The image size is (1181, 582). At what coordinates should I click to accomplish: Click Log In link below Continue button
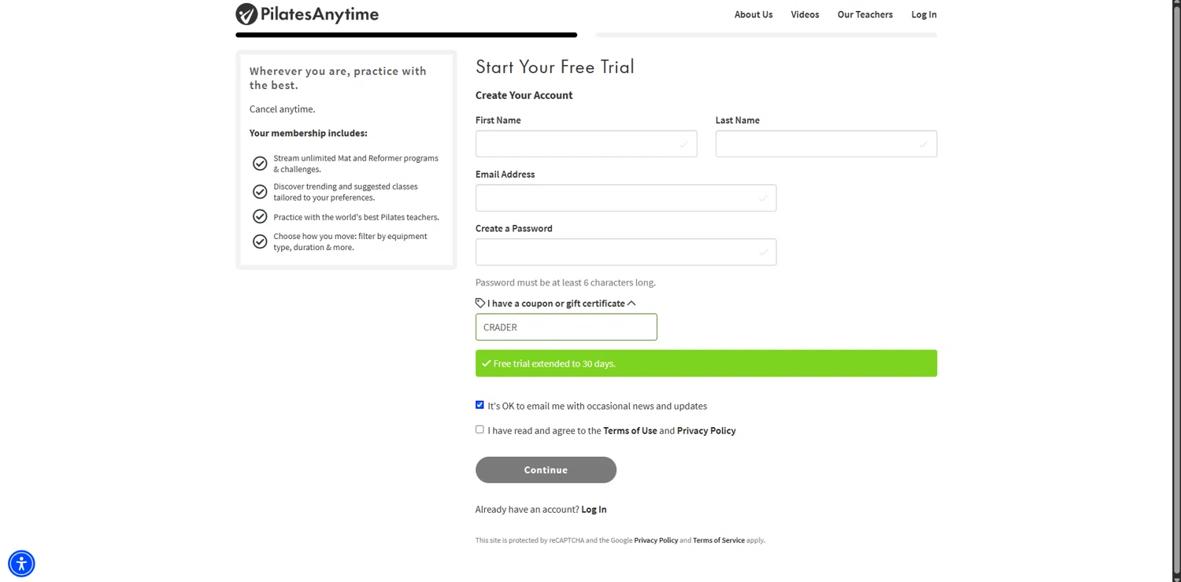[594, 510]
